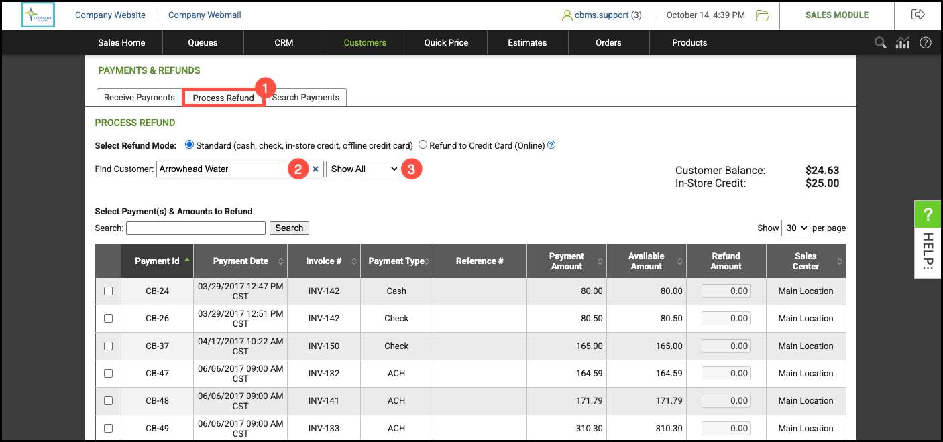This screenshot has width=943, height=442.
Task: Click the payments Search text field
Action: pyautogui.click(x=196, y=228)
